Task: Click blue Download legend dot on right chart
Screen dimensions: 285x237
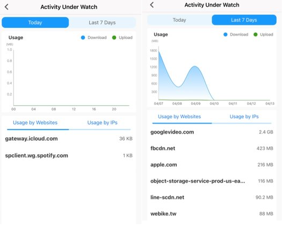Action: [x=225, y=35]
